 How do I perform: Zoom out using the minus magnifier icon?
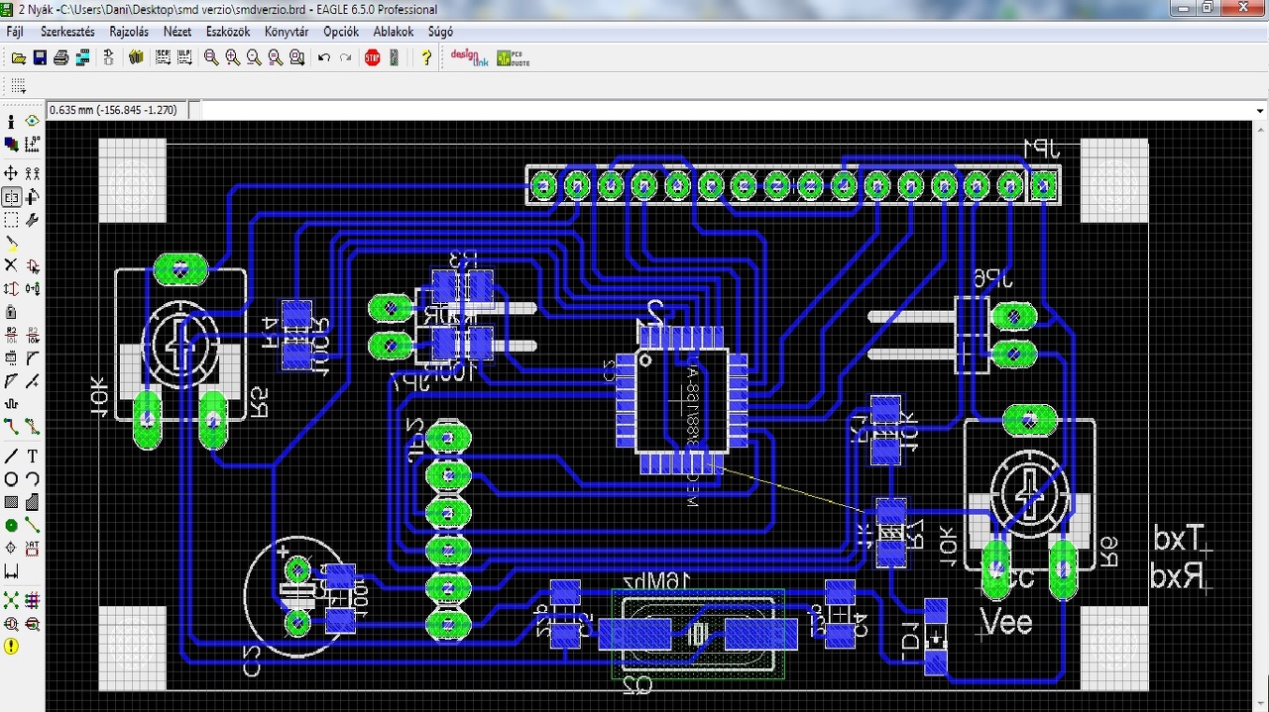pyautogui.click(x=254, y=58)
